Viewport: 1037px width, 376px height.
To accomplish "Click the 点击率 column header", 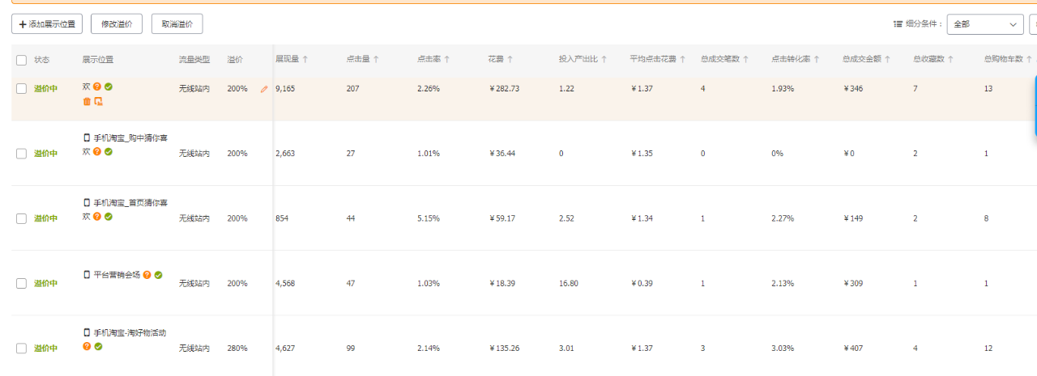I will click(429, 59).
